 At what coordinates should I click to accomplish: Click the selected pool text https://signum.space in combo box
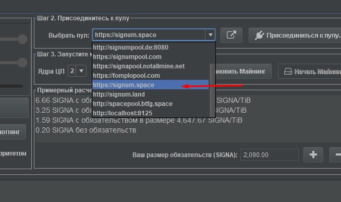click(126, 35)
